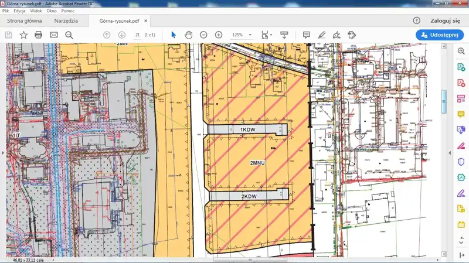Zoom out with the minus icon
Image resolution: width=469 pixels, height=263 pixels.
pyautogui.click(x=203, y=35)
